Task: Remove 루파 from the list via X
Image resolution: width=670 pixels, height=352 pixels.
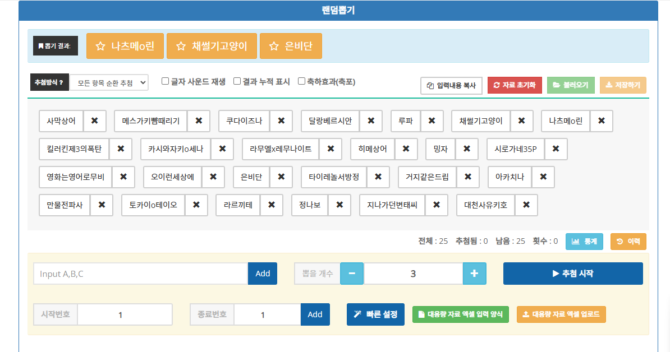Action: 432,121
